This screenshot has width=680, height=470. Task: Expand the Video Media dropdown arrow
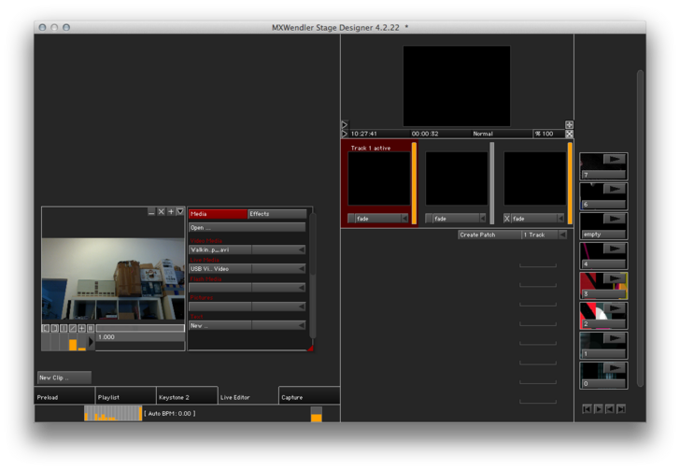(302, 250)
